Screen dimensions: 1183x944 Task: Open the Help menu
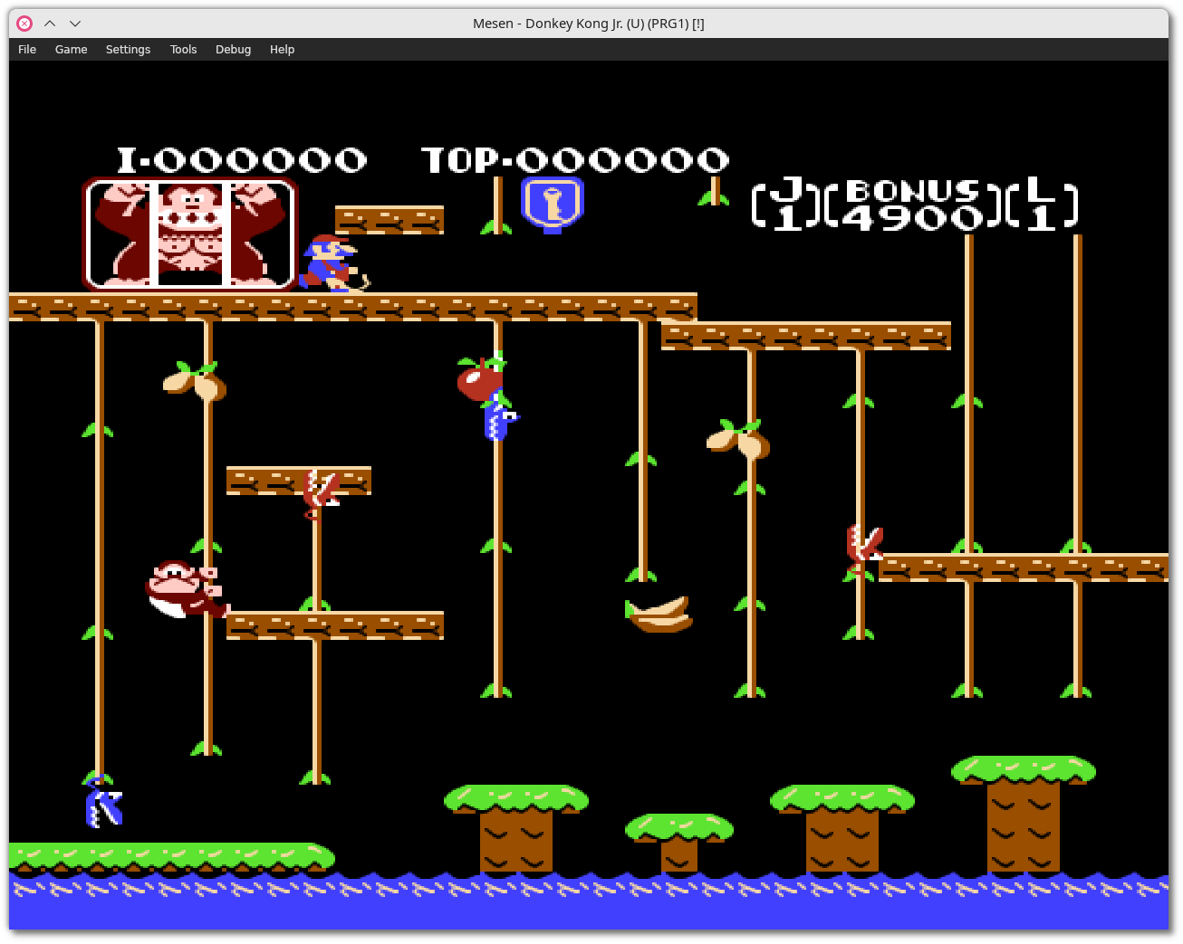pos(282,50)
